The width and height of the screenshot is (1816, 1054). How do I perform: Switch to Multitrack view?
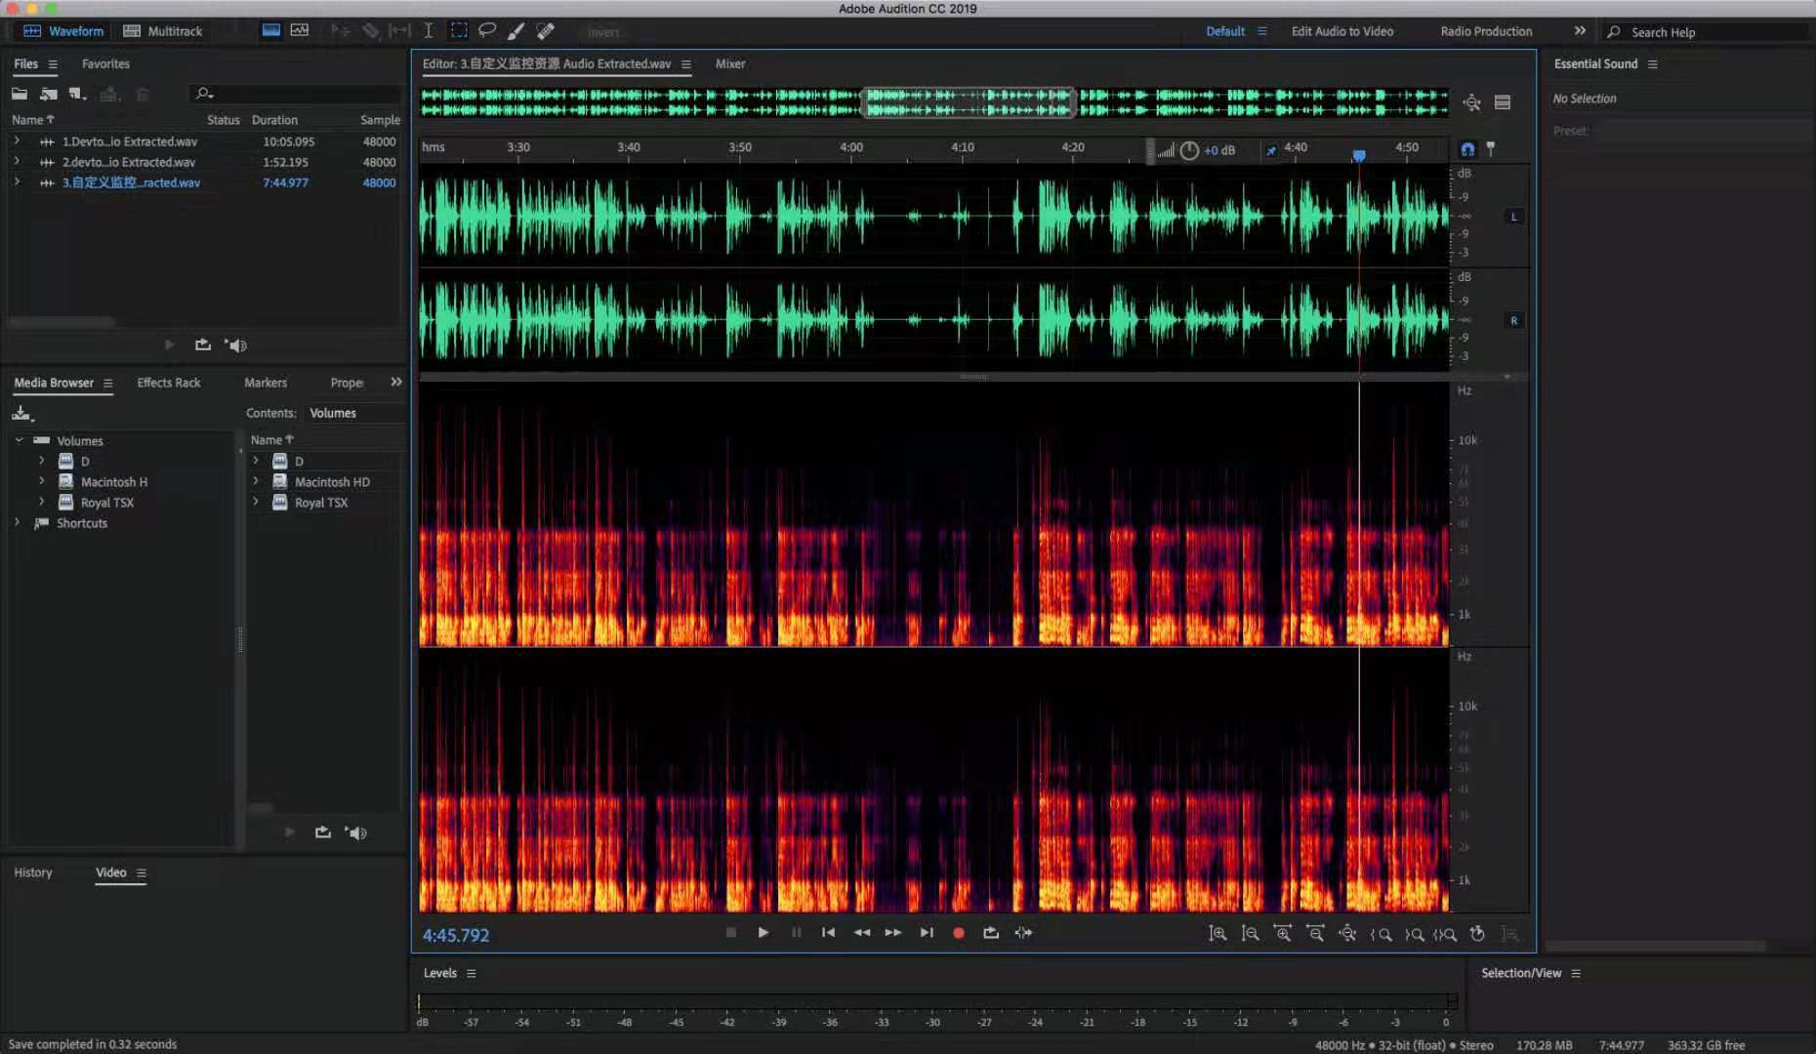tap(162, 31)
